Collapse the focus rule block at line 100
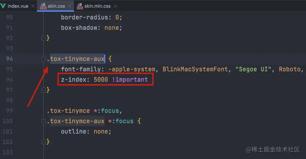 pos(43,121)
